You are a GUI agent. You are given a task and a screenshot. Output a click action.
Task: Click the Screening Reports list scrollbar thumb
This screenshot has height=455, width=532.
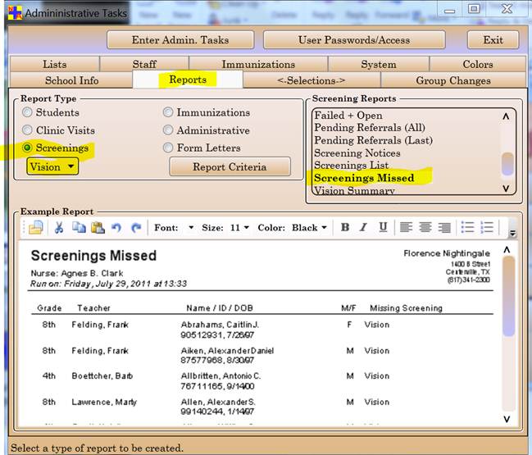click(x=507, y=164)
